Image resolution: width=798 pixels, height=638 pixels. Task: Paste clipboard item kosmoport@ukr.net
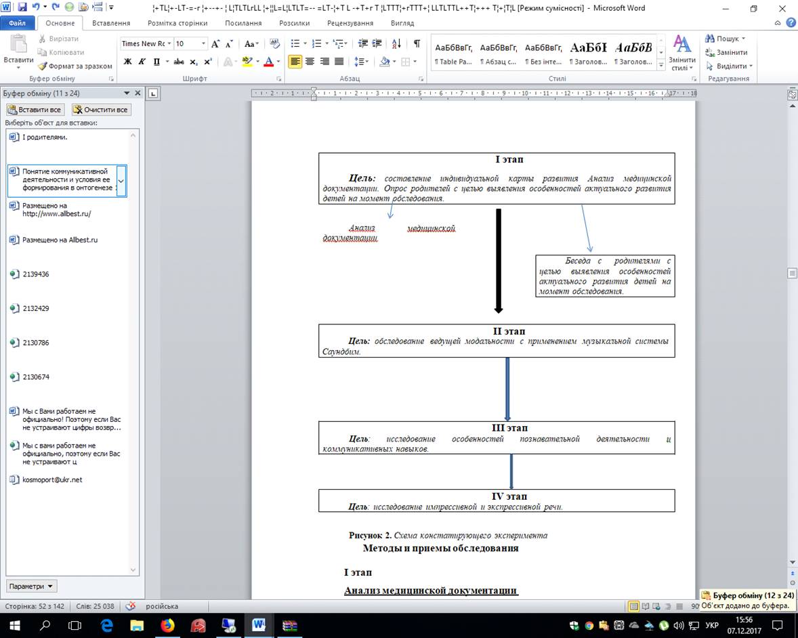coord(52,480)
